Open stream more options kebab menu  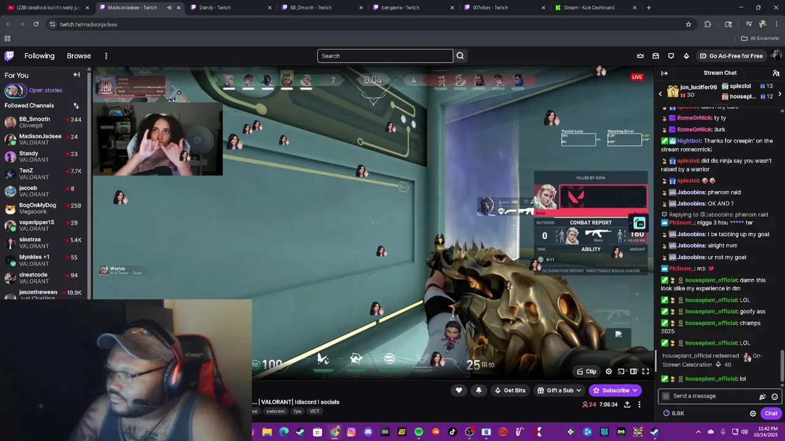click(x=639, y=404)
